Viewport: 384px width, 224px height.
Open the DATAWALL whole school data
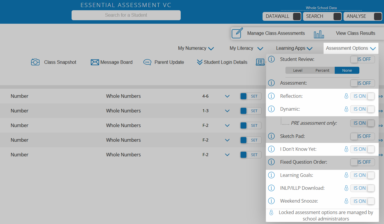(282, 16)
